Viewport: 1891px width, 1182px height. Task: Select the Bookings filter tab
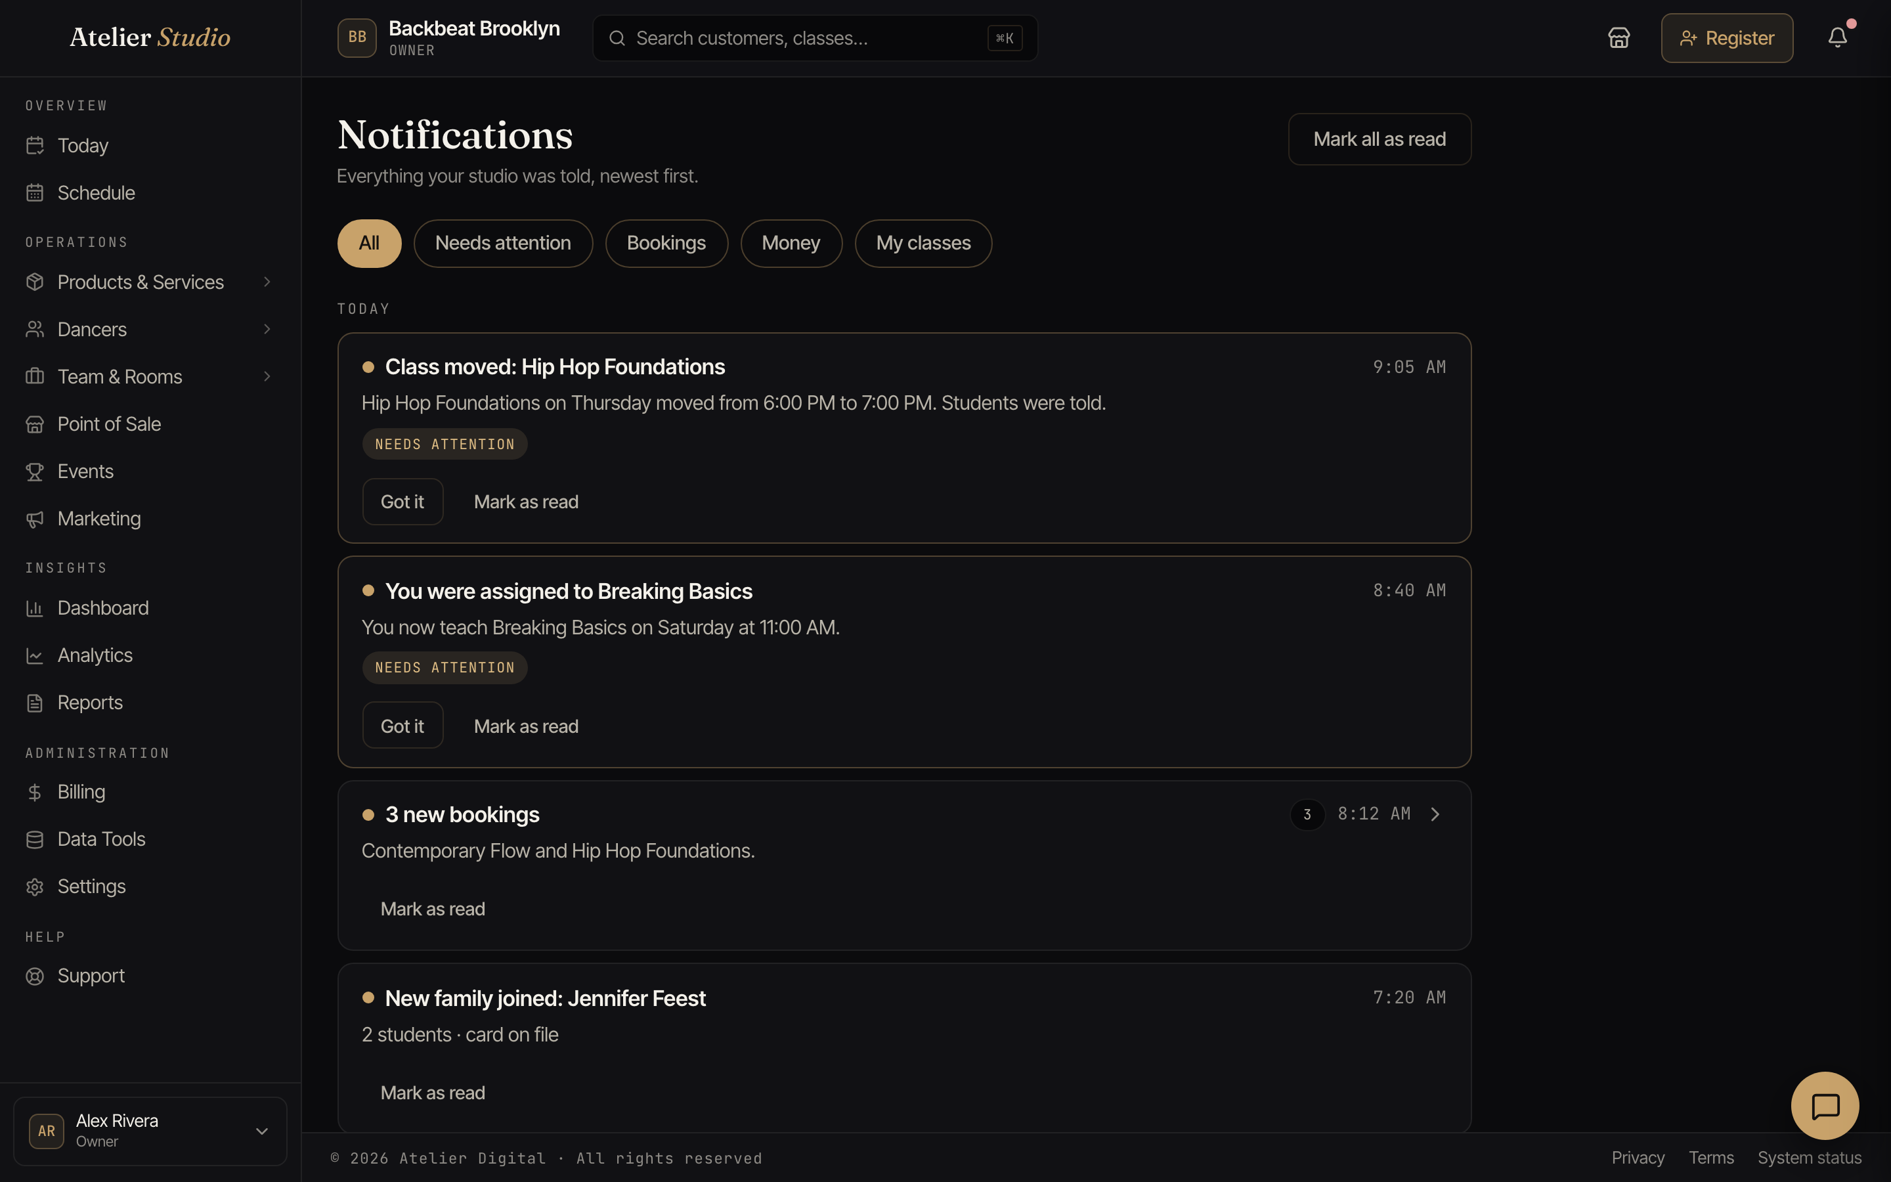coord(666,243)
